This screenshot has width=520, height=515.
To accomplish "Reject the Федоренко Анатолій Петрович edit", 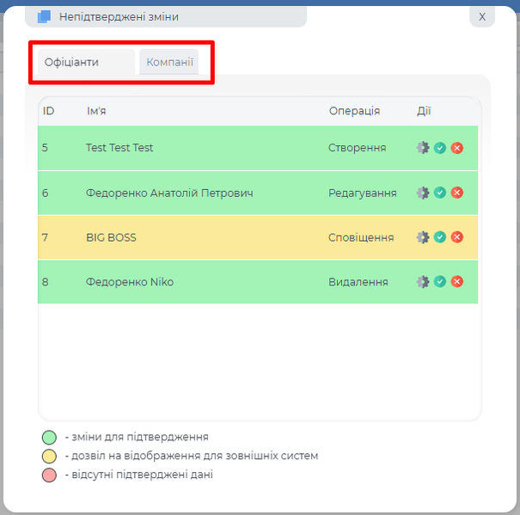I will [x=457, y=193].
